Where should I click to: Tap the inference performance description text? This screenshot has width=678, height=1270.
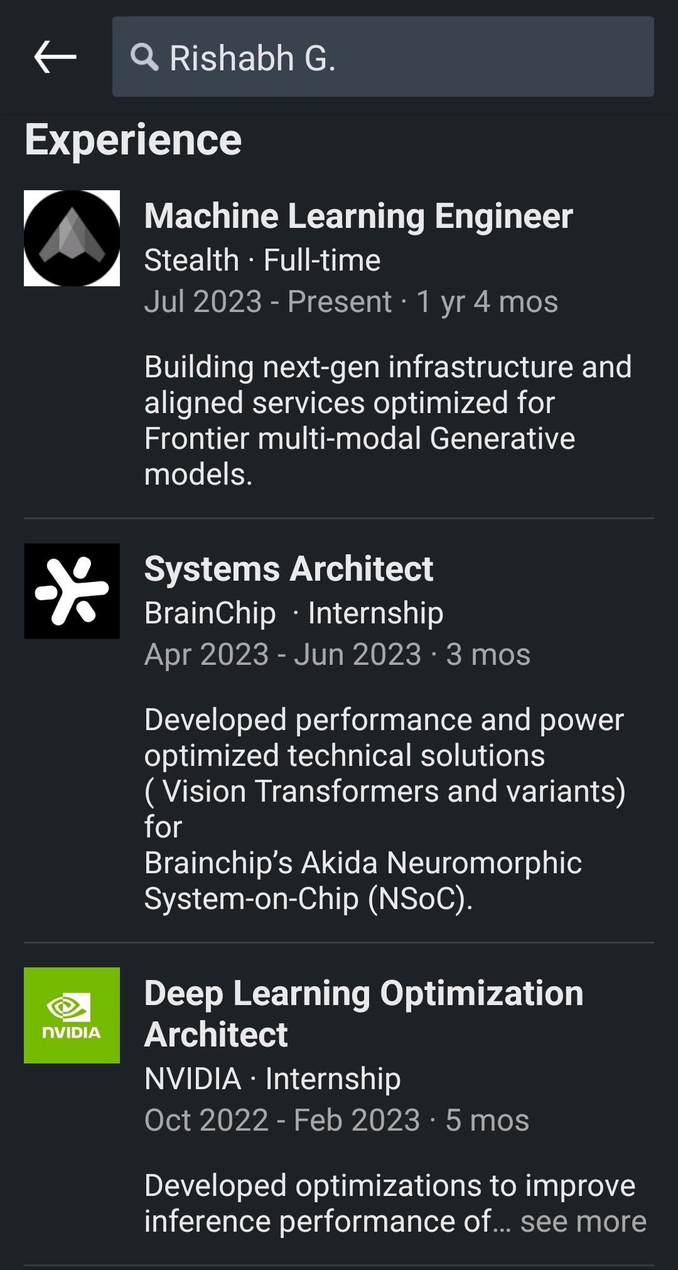[x=390, y=1203]
